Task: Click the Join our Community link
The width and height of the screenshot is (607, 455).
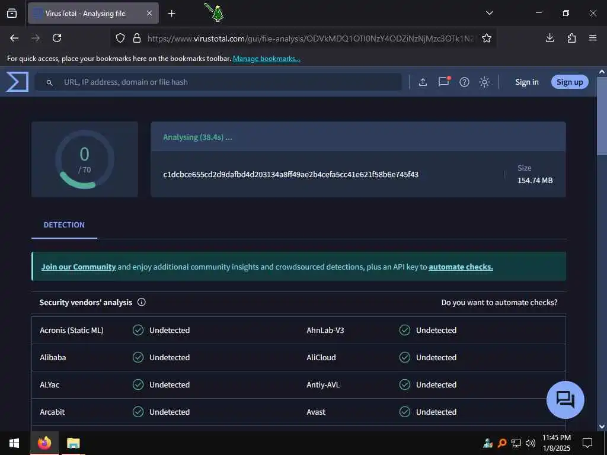Action: pos(79,267)
